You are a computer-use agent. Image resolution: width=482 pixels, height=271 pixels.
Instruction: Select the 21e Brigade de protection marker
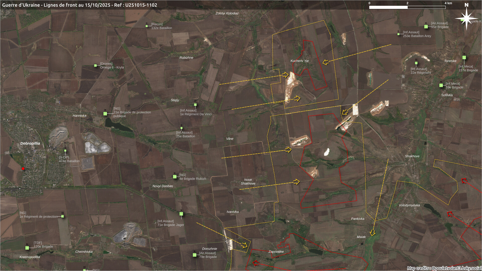coord(105,114)
